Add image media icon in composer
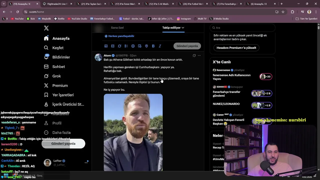This screenshot has width=320, height=180. click(x=106, y=46)
